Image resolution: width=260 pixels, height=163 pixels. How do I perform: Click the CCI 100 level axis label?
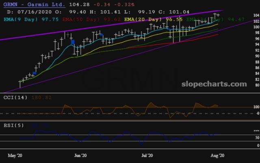click(x=256, y=107)
